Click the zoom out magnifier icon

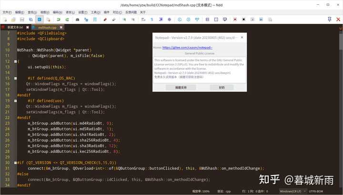click(133, 19)
